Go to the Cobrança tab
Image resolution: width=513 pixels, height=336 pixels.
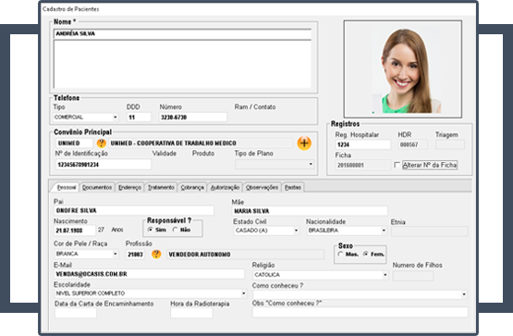[x=192, y=187]
